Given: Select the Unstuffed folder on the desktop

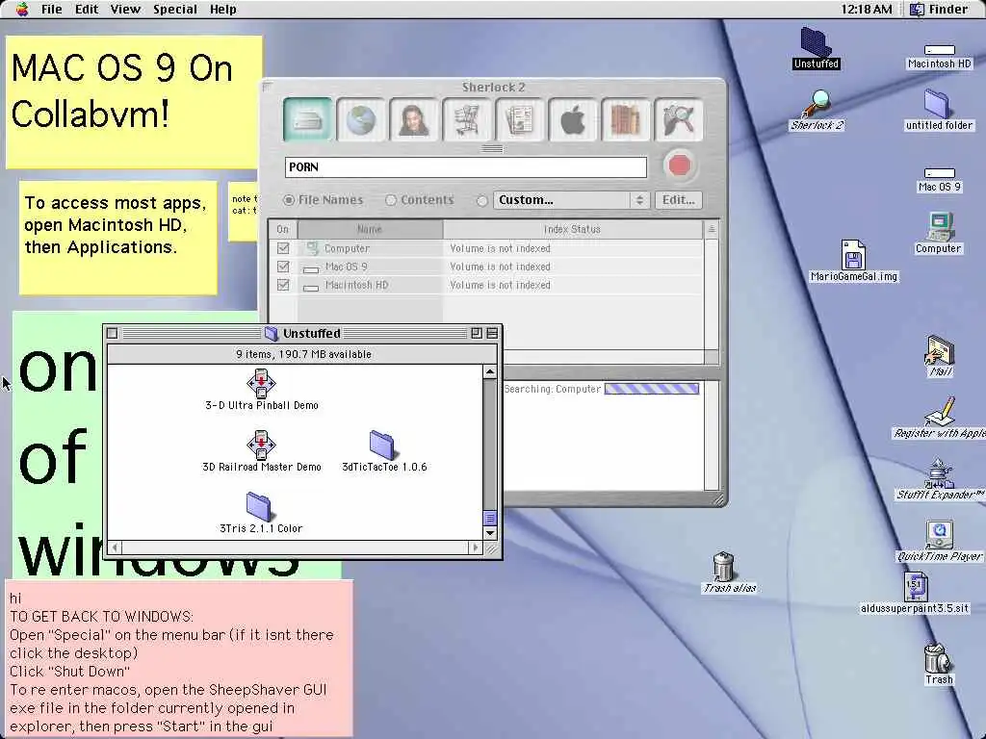Looking at the screenshot, I should pos(817,48).
